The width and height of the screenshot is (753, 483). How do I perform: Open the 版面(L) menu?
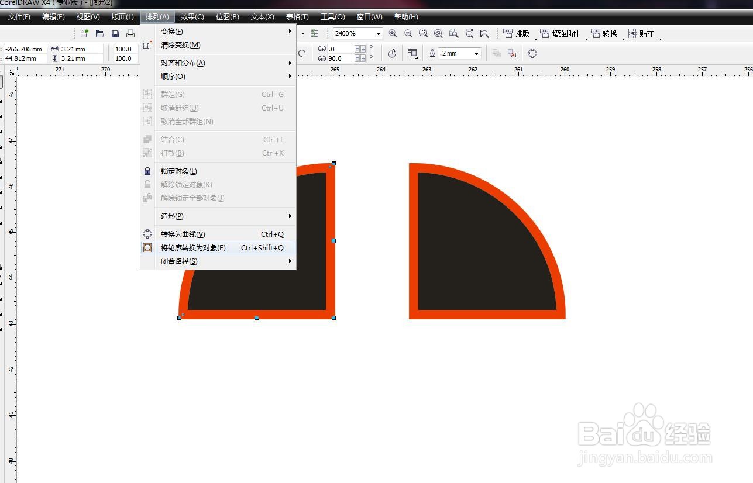(123, 17)
